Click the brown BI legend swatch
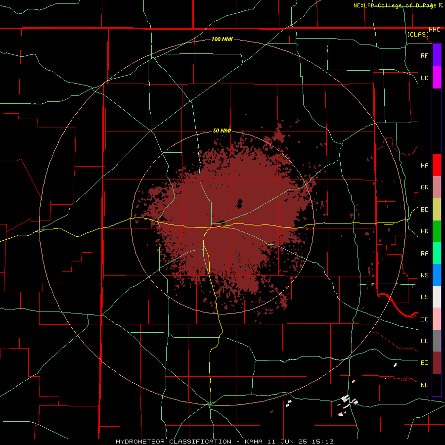445x445 pixels. tap(437, 363)
